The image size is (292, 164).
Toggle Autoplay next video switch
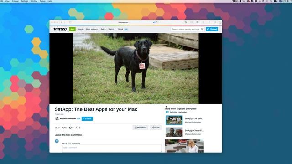pyautogui.click(x=167, y=112)
